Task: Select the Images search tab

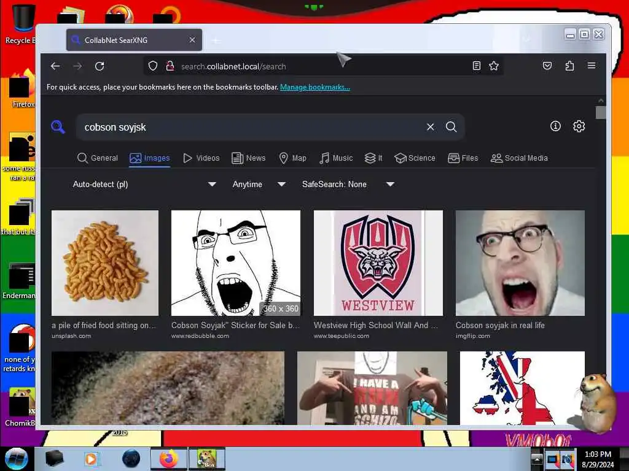Action: pos(150,158)
